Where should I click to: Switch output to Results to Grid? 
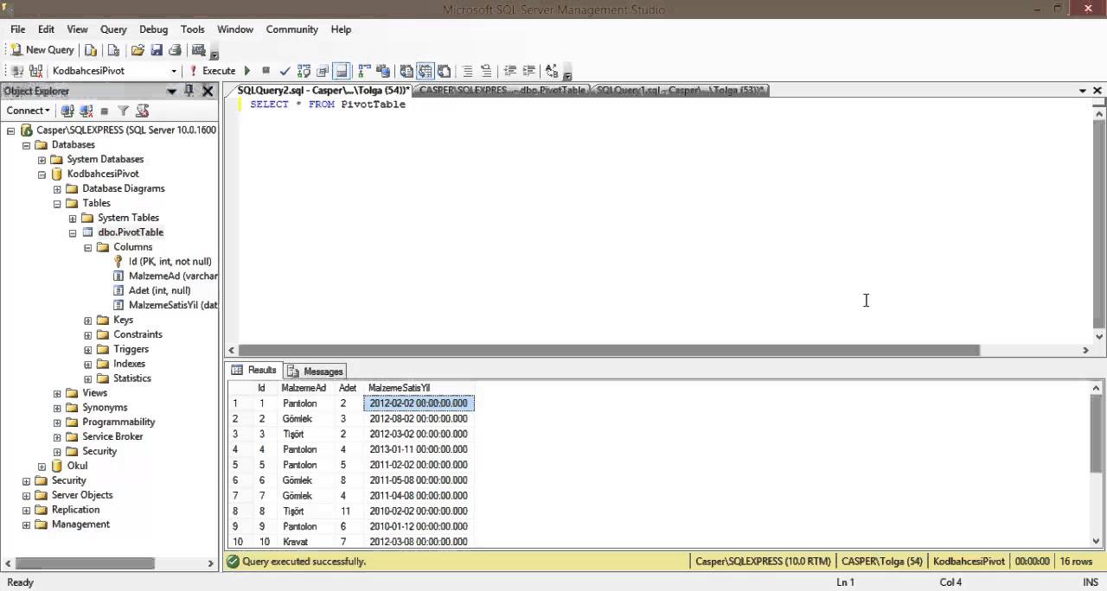[425, 71]
